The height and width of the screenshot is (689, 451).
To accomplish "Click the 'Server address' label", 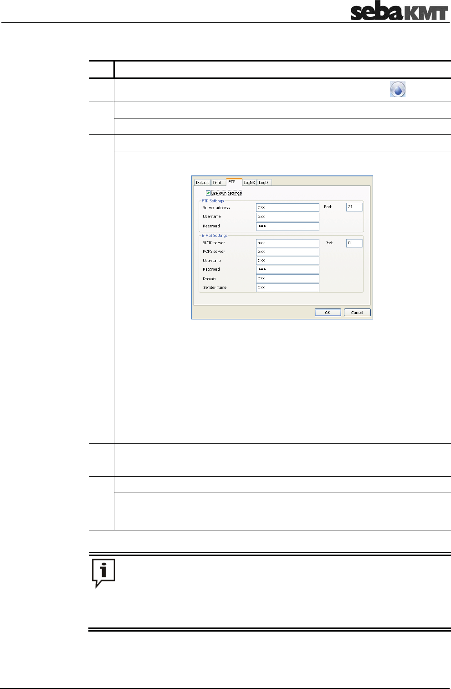I will coord(216,208).
